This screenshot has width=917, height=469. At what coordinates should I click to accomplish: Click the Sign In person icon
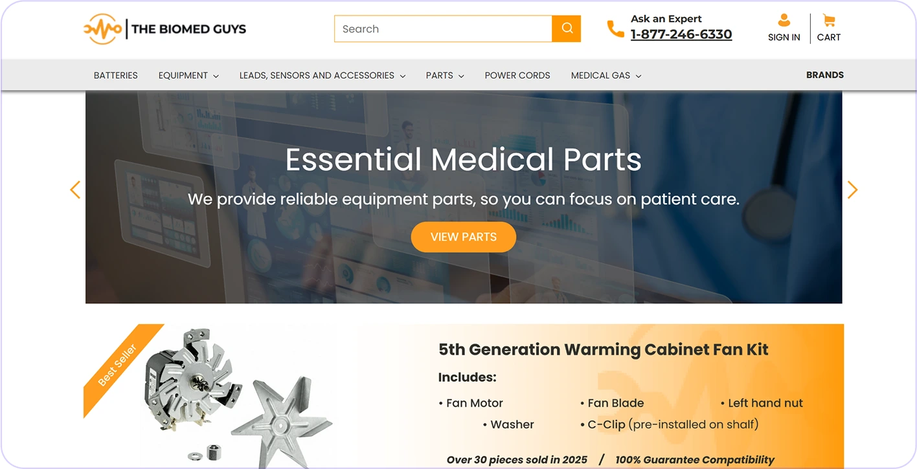[784, 21]
